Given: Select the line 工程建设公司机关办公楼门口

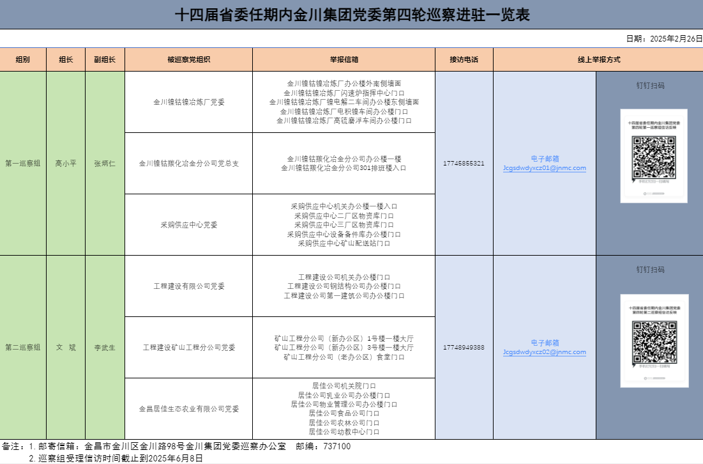Looking at the screenshot, I should pyautogui.click(x=344, y=277).
